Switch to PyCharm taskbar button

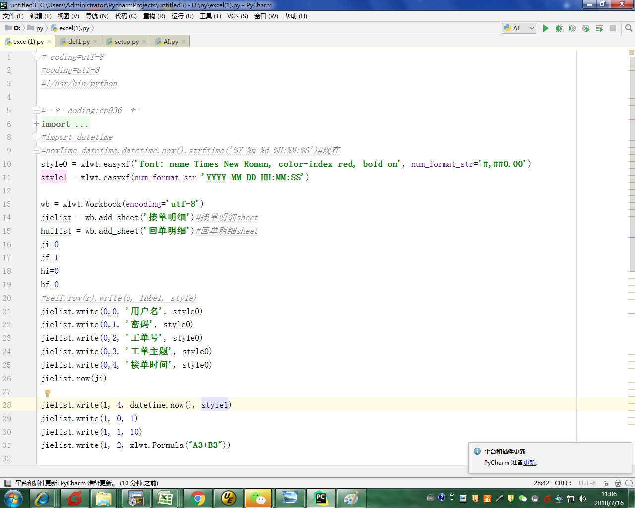point(321,498)
